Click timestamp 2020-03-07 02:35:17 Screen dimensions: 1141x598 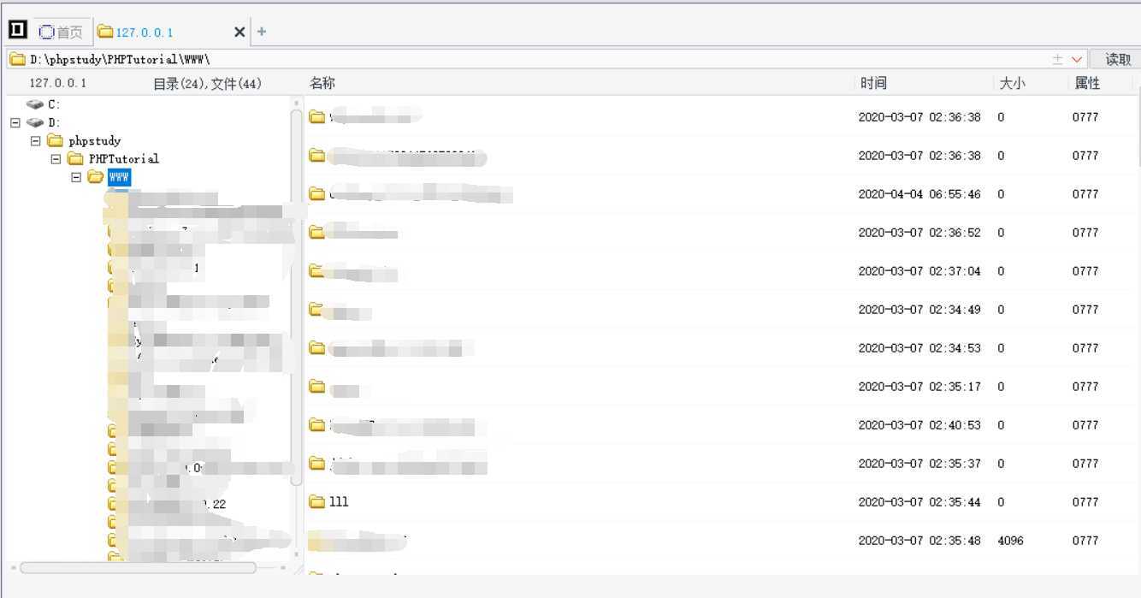(919, 387)
